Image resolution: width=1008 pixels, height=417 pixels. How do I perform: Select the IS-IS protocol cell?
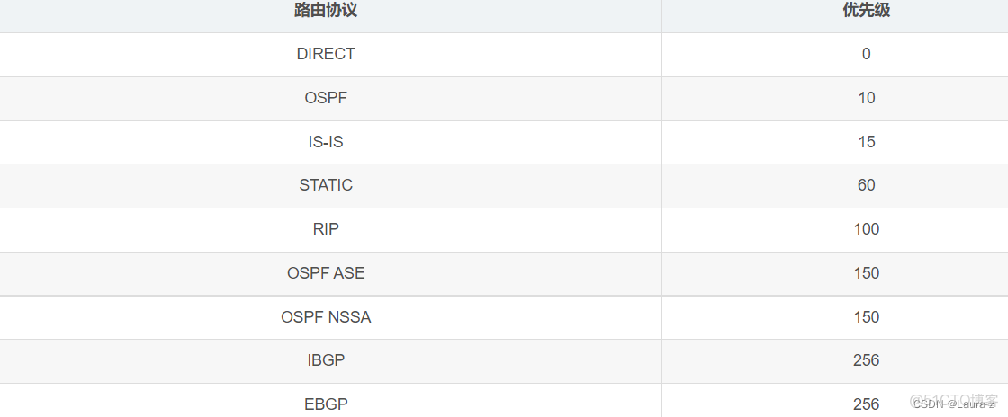point(326,142)
